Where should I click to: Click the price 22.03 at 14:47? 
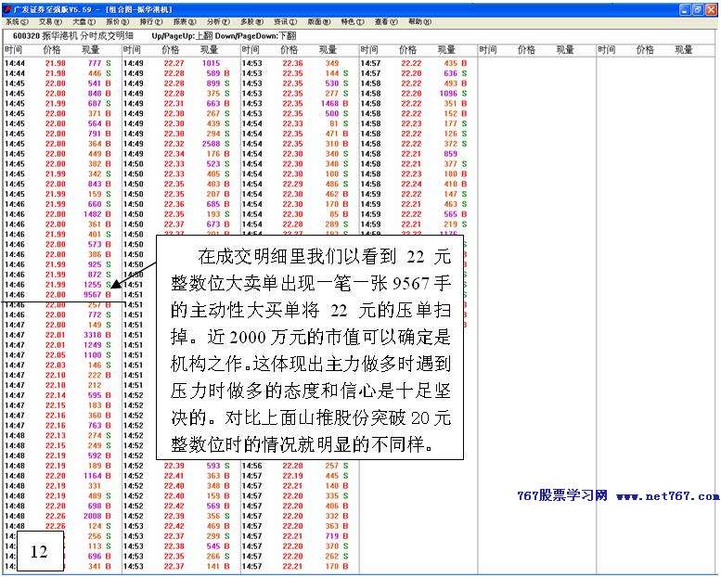click(x=56, y=365)
